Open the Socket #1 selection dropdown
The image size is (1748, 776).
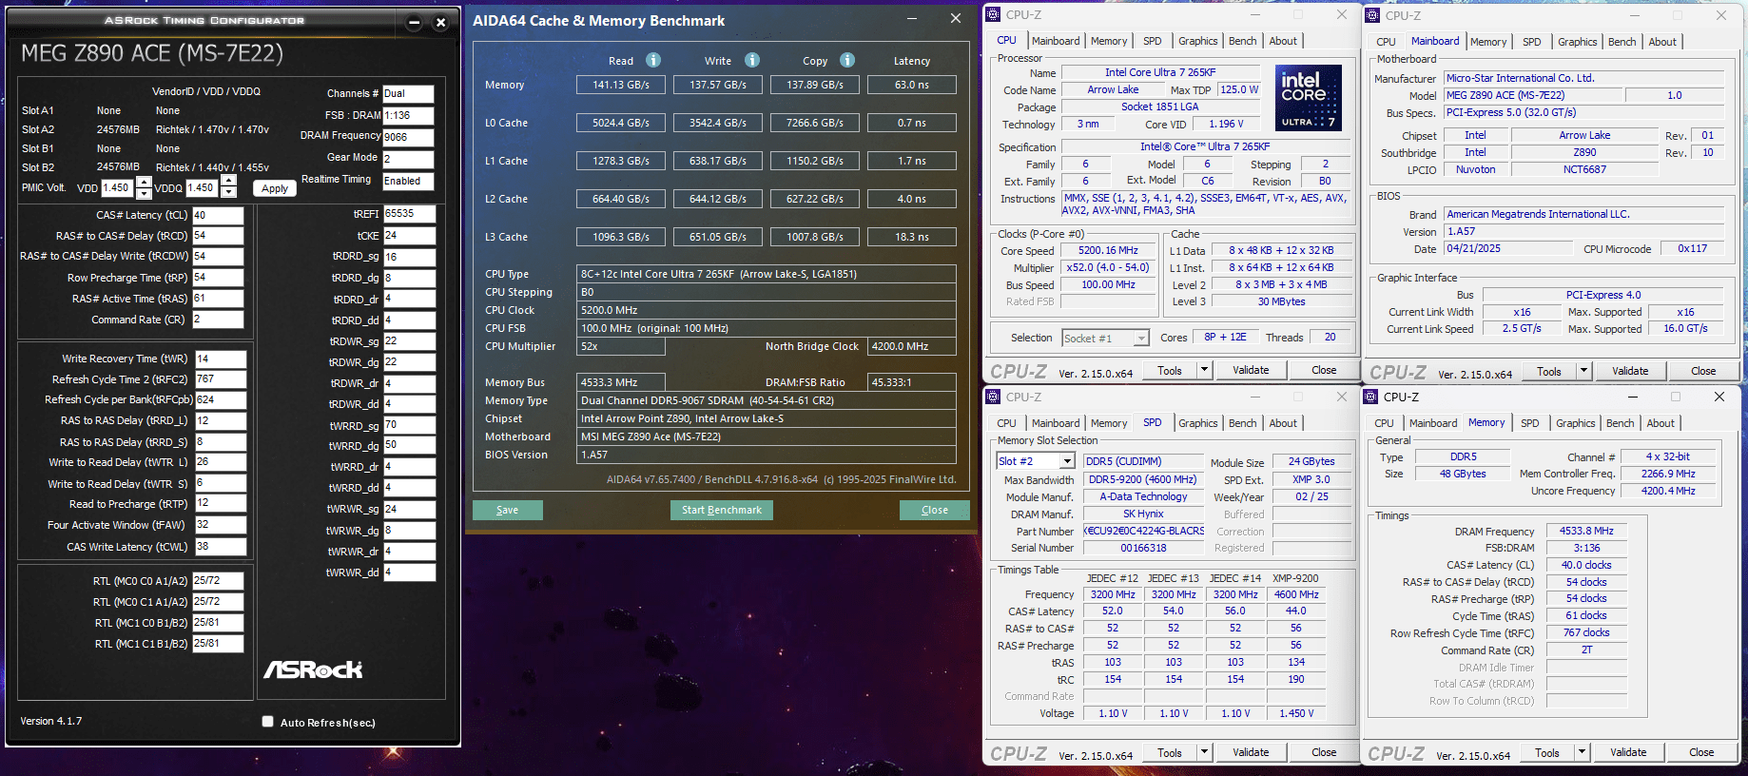click(1141, 338)
